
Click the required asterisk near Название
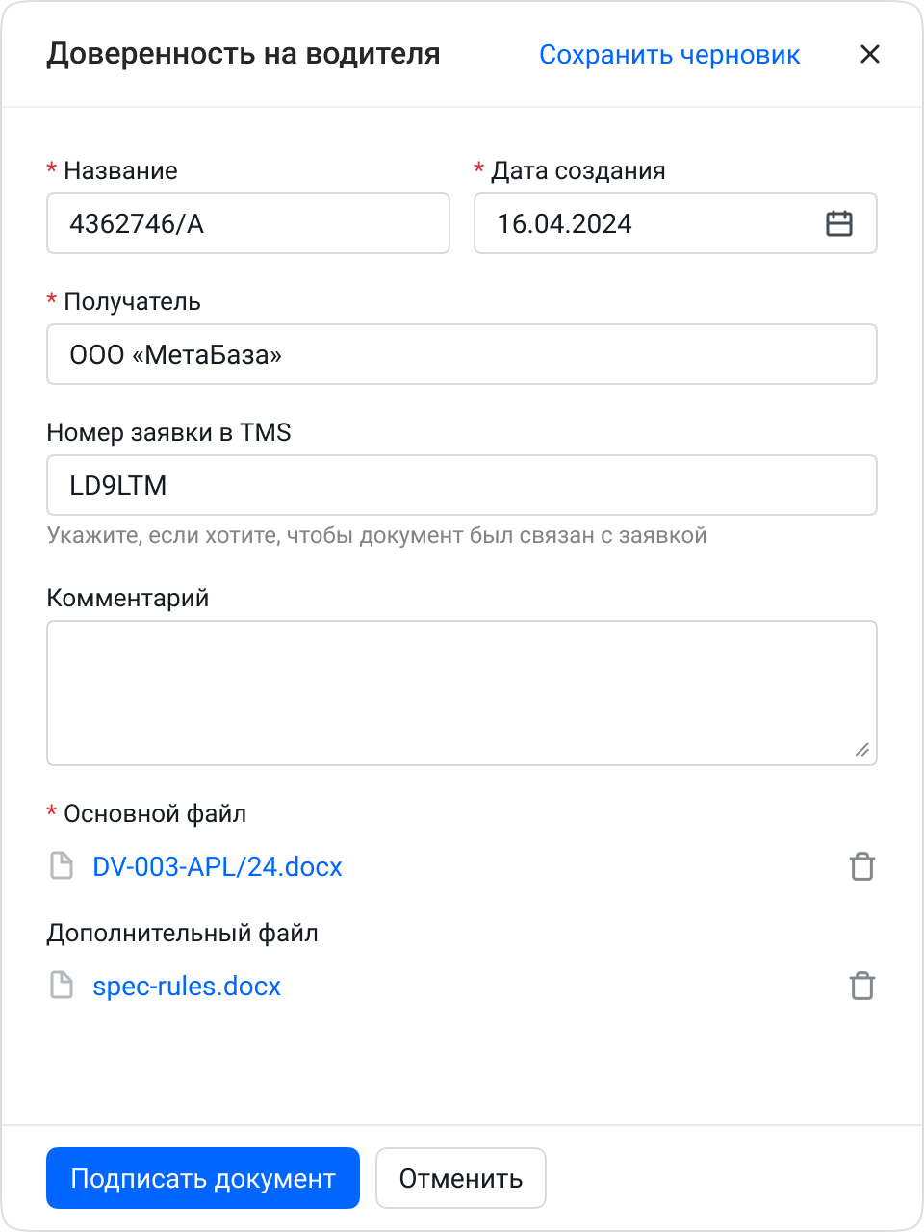(50, 168)
